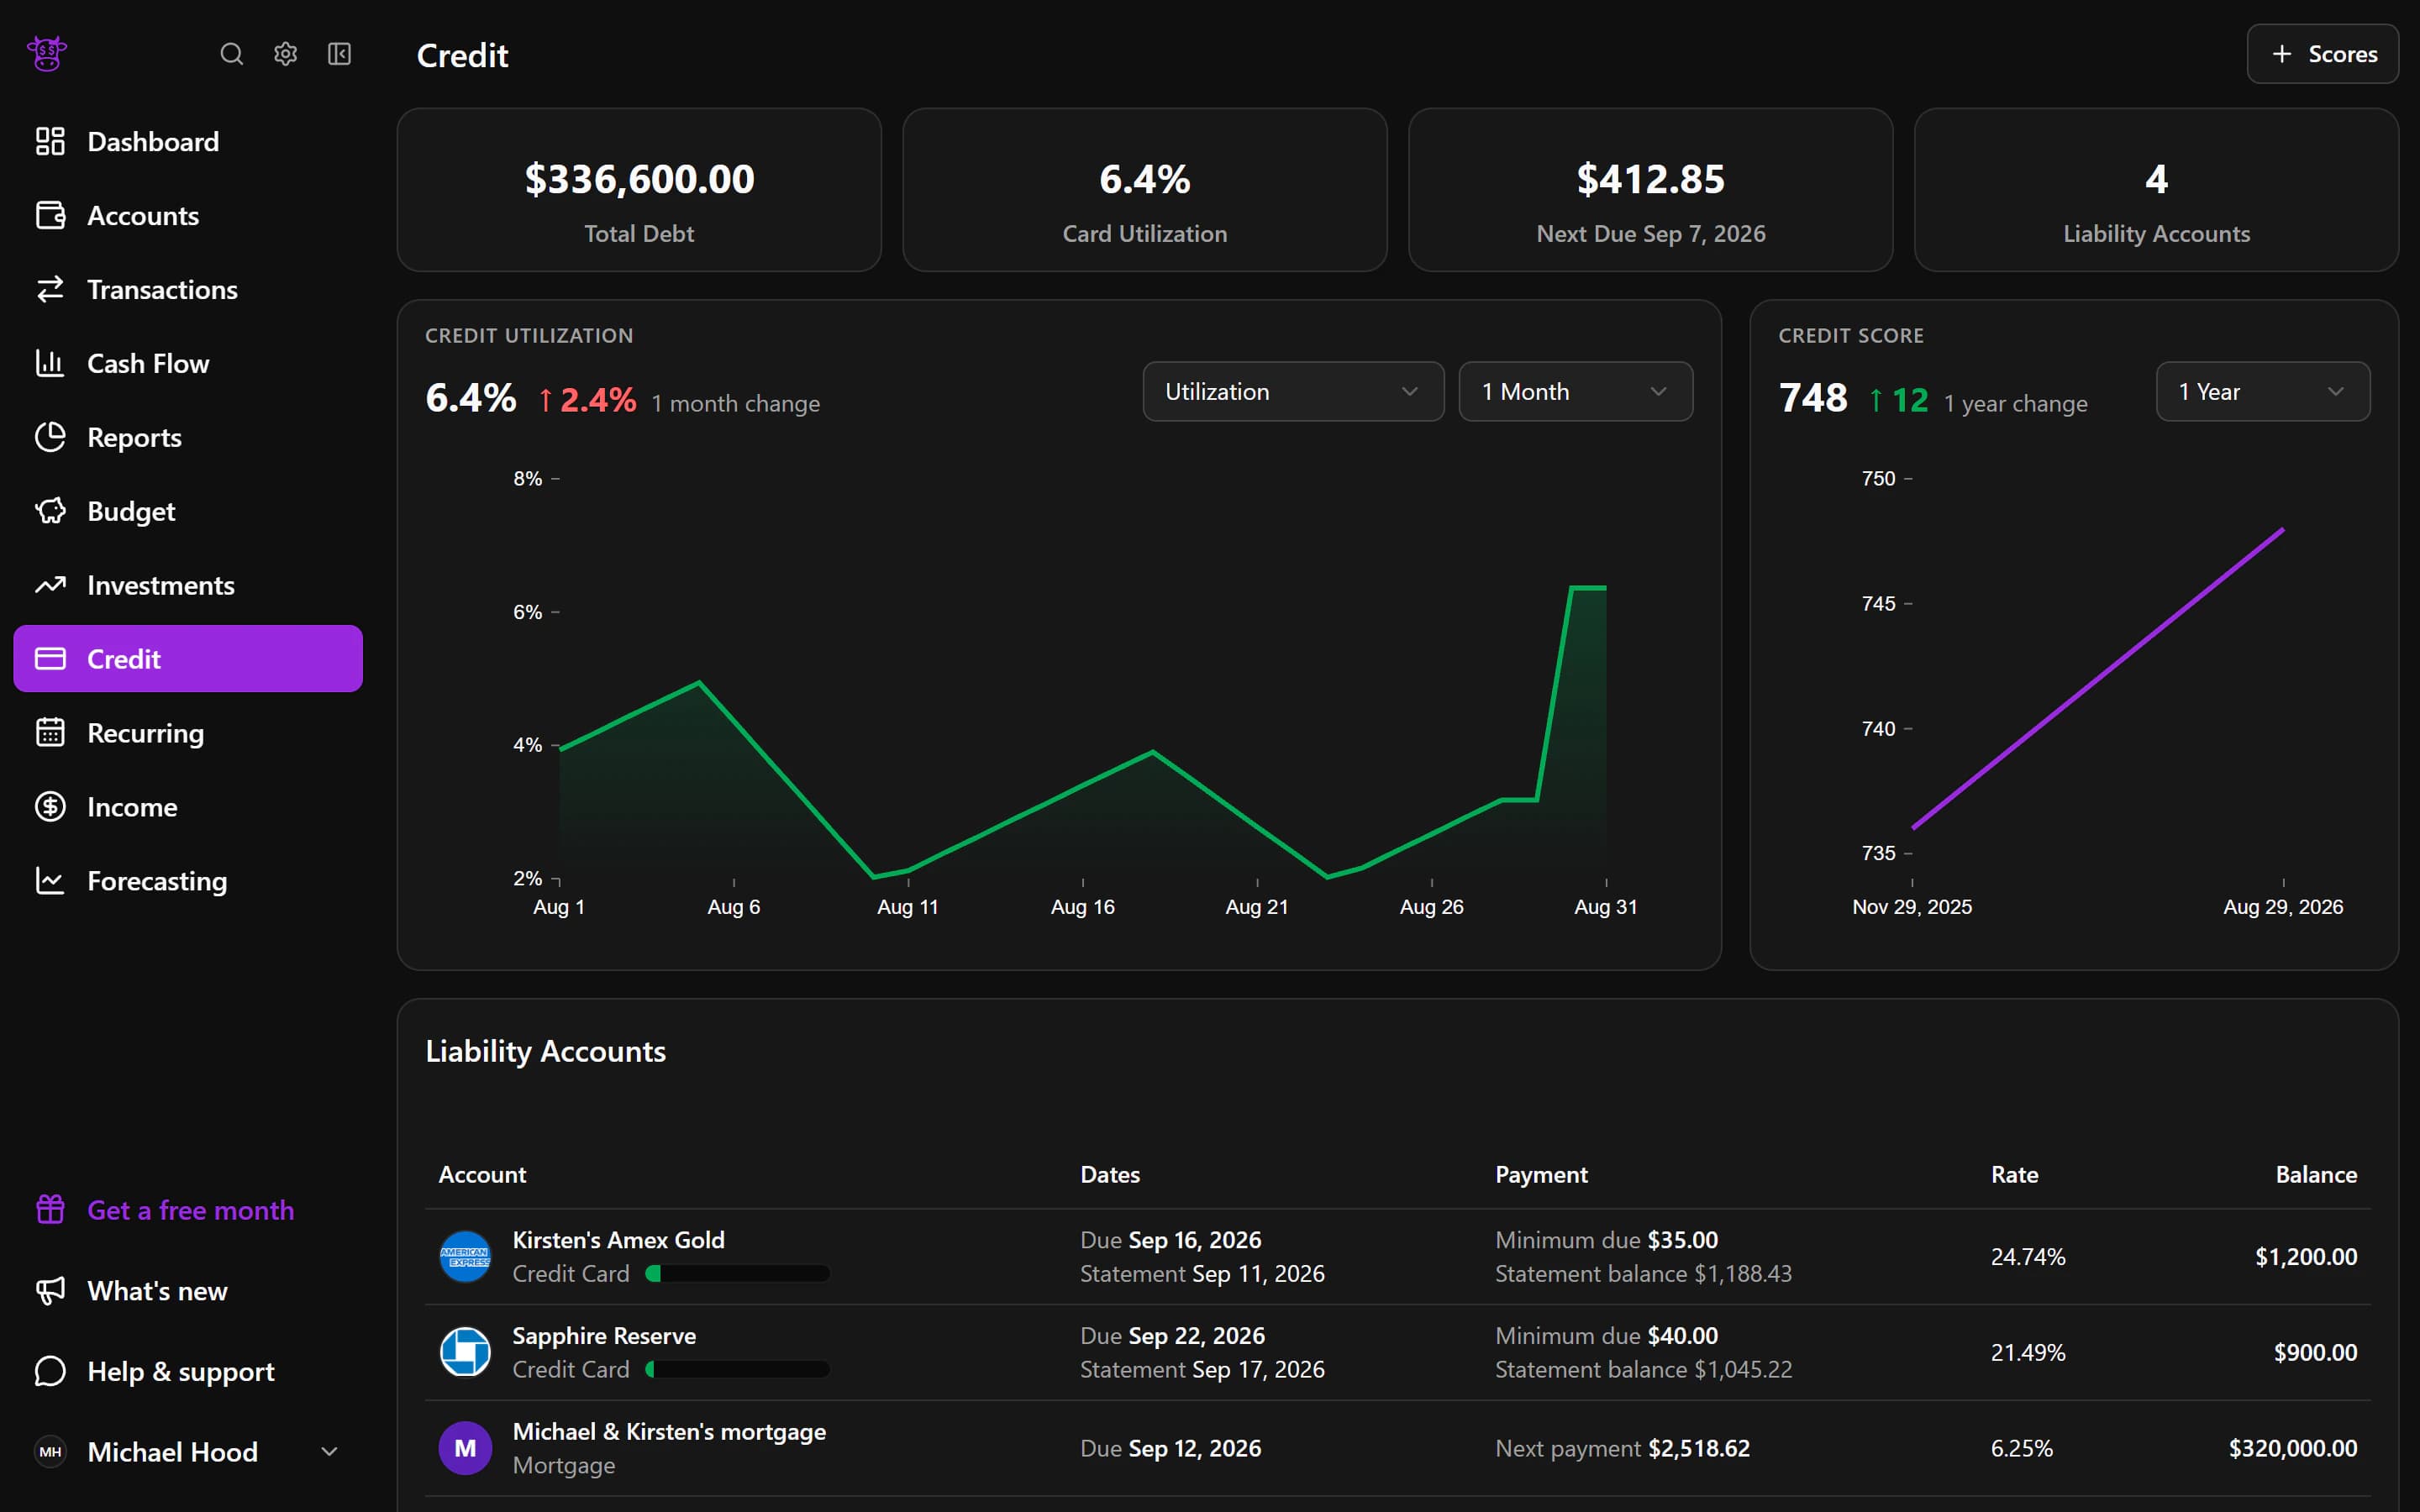Screen dimensions: 2420x1512
Task: Click Michael & Kirsten's mortgage row name
Action: (669, 1432)
